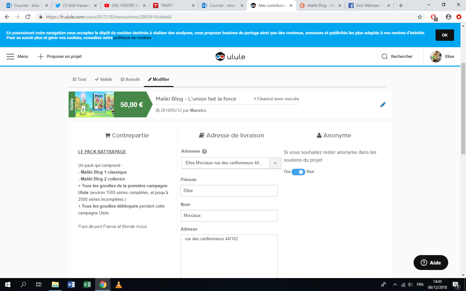The height and width of the screenshot is (291, 466).
Task: Open the hamburger Menu icon
Action: click(10, 57)
